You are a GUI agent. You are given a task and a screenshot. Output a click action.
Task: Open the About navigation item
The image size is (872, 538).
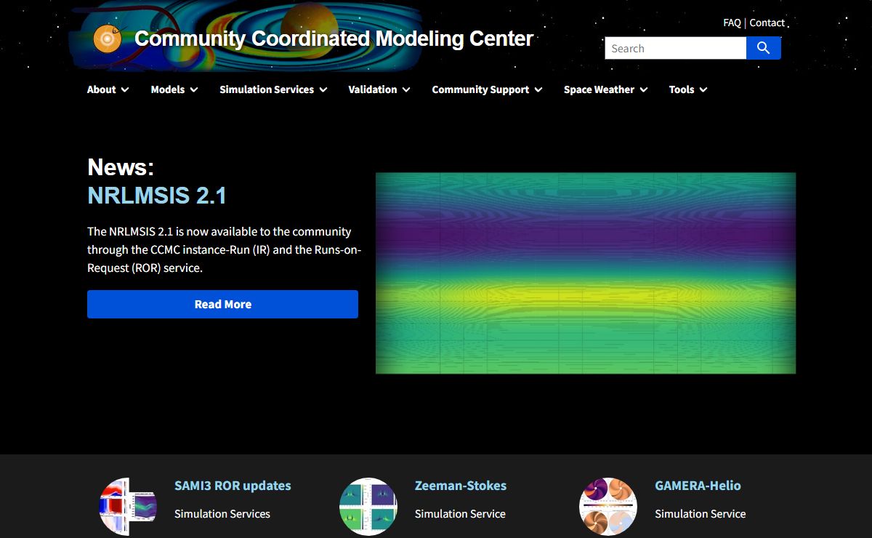(x=101, y=89)
